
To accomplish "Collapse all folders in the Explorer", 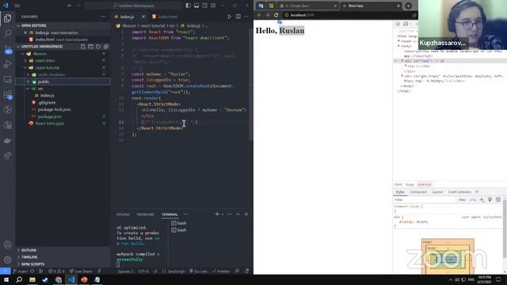I will point(105,47).
